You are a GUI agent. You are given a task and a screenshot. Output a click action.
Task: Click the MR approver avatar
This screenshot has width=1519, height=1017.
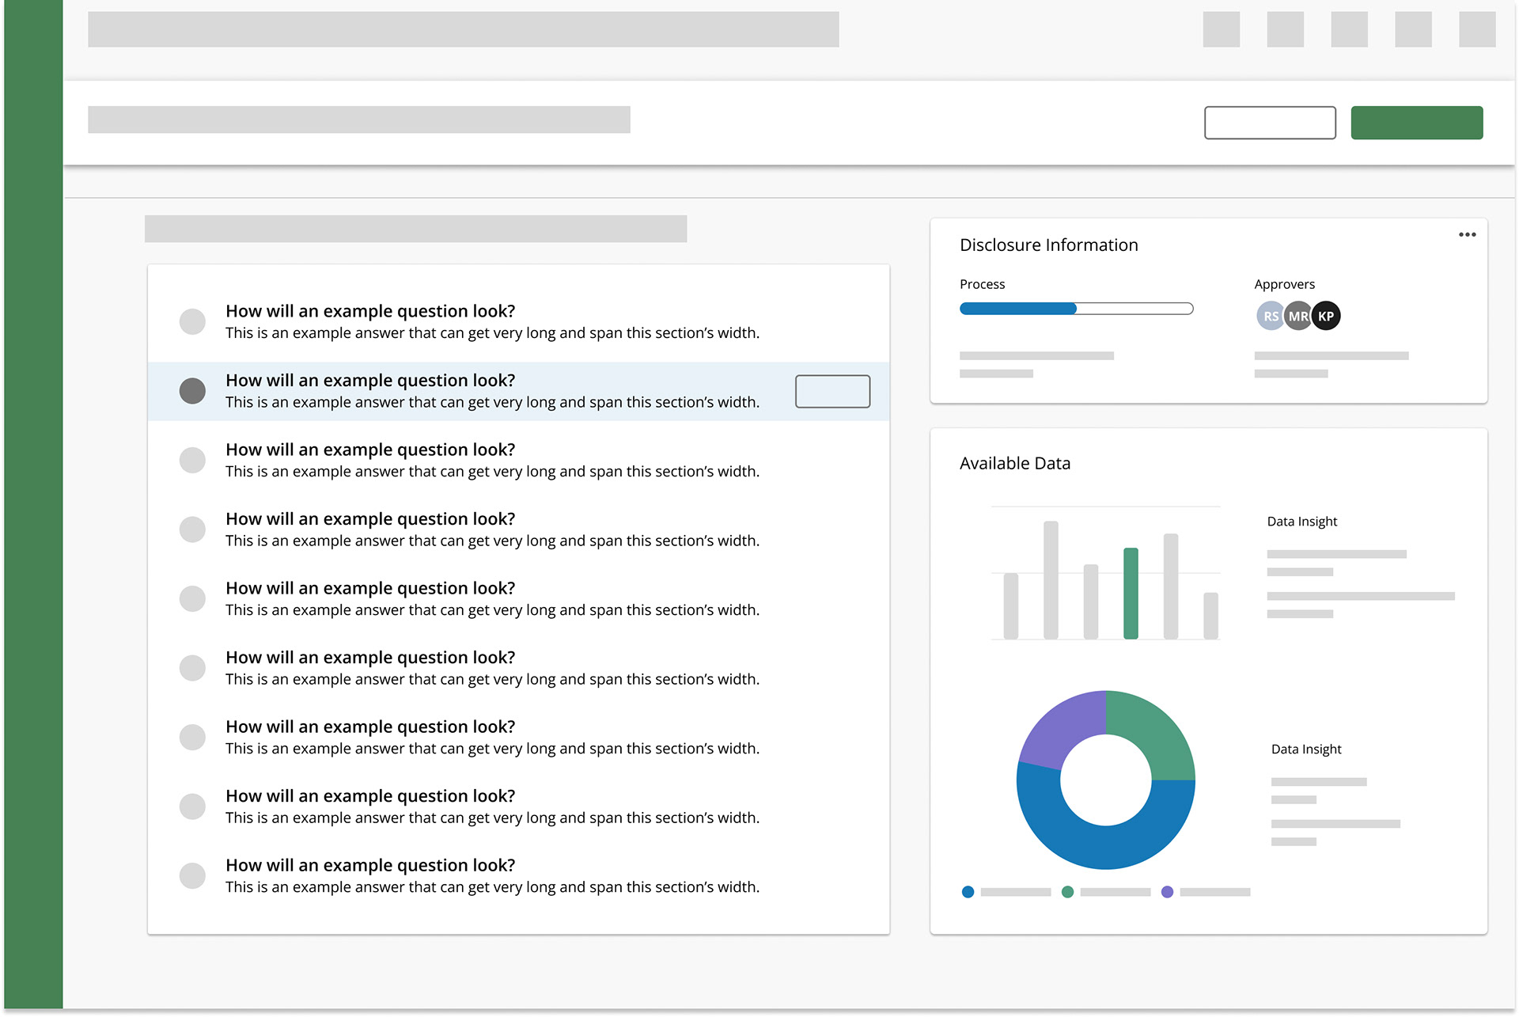click(x=1297, y=316)
